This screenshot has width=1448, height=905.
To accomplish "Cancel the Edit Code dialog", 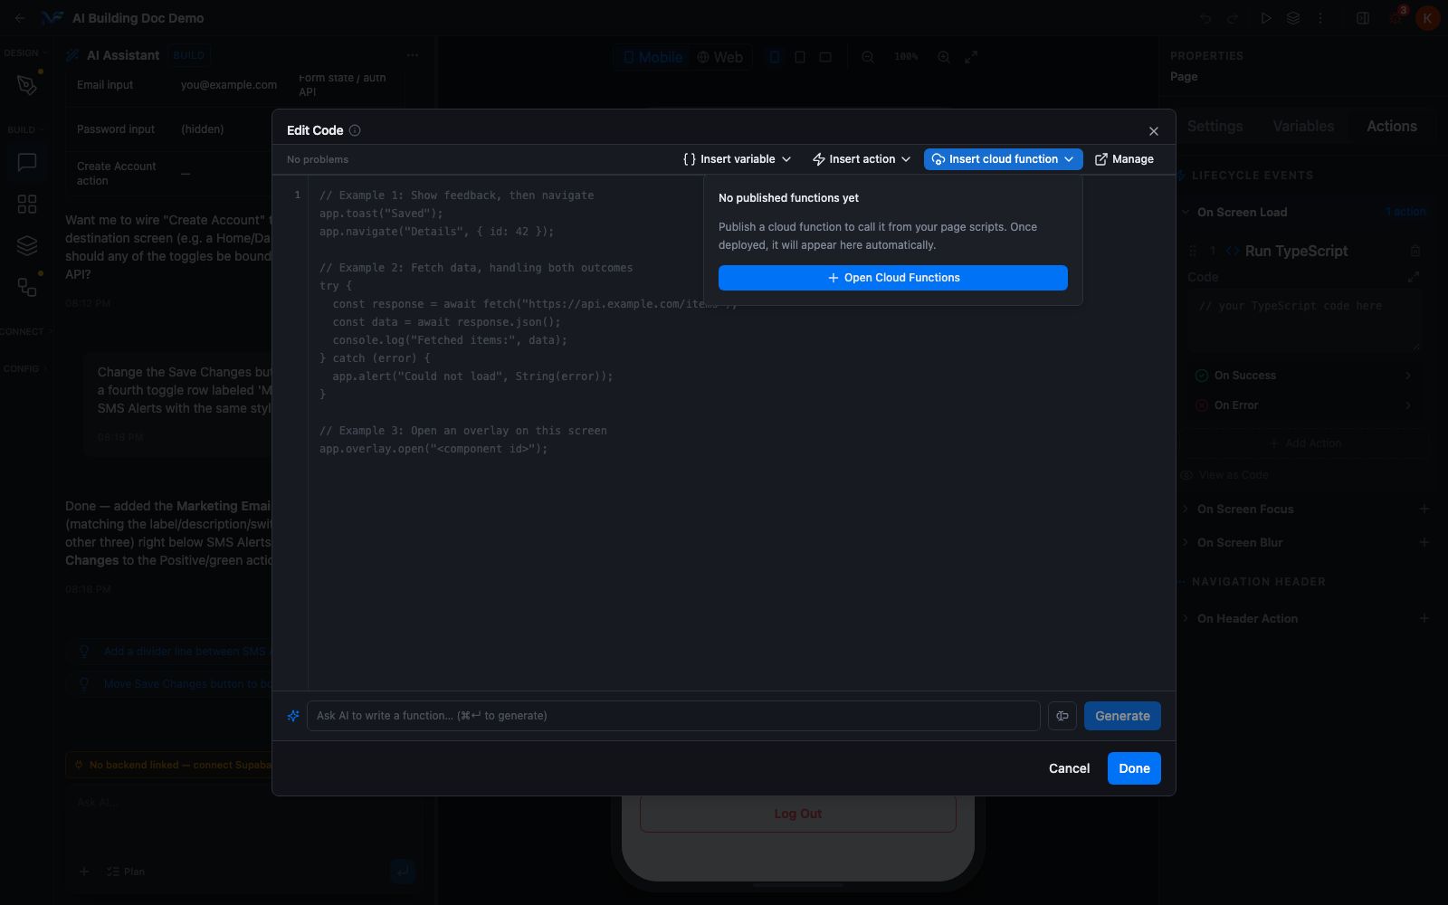I will click(x=1069, y=768).
